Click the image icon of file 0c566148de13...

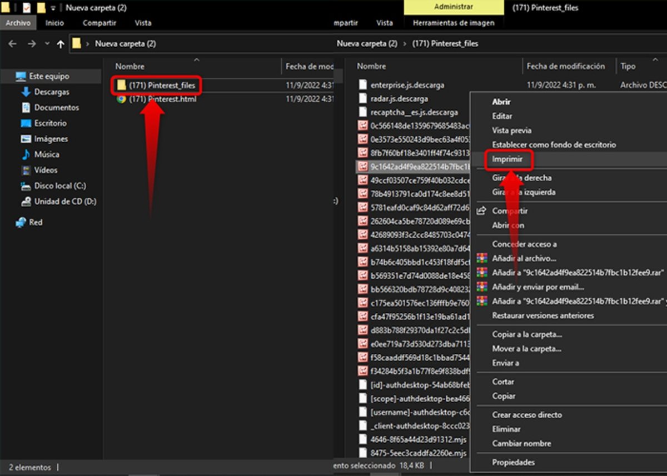(x=363, y=126)
